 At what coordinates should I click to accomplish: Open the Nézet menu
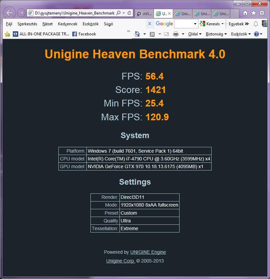(47, 24)
